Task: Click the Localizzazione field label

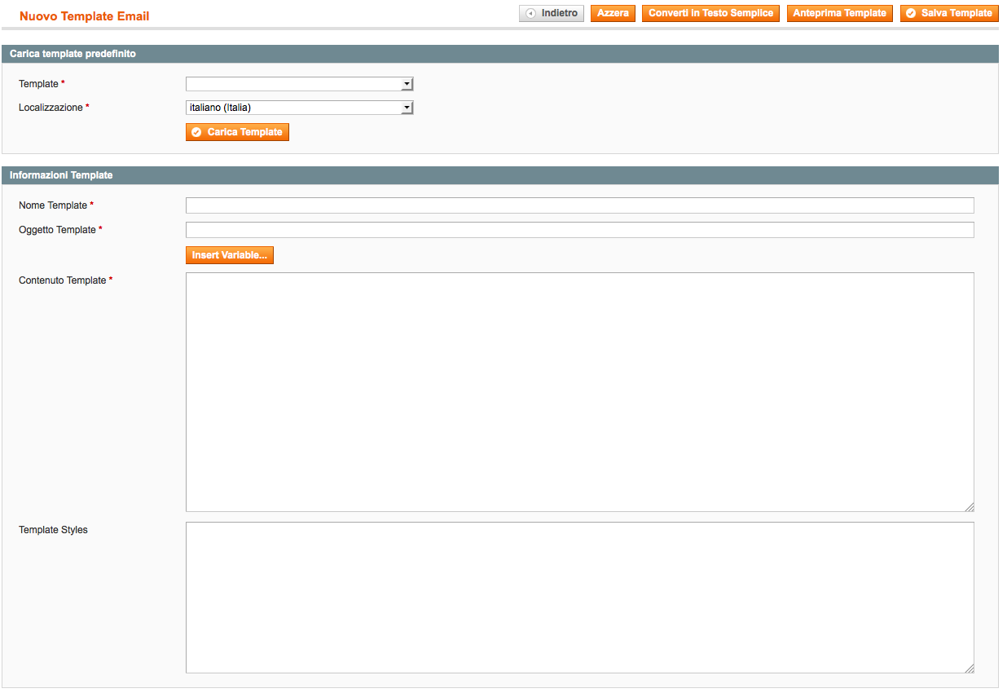Action: click(x=51, y=108)
